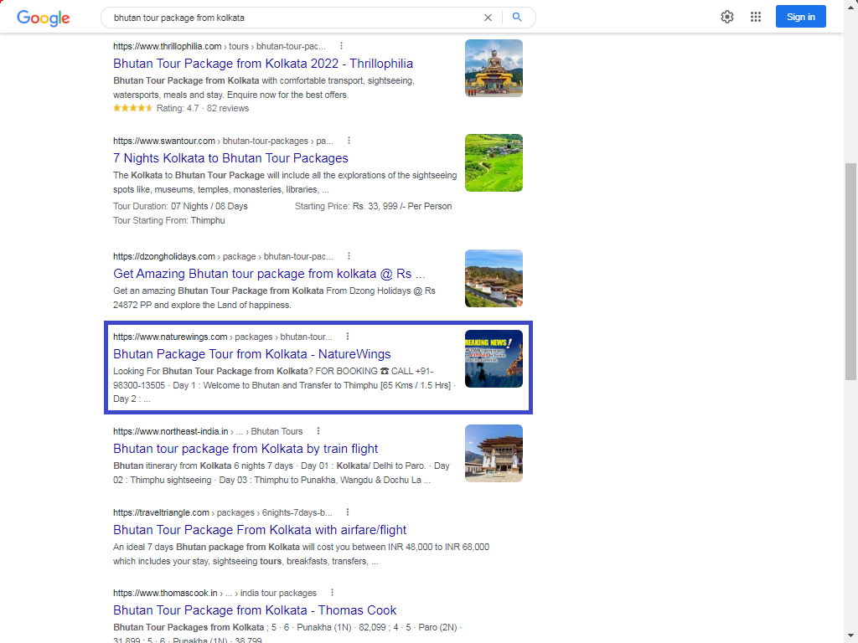Click the Thrillophilia Buddha statue thumbnail
Screen dimensions: 858x643
(x=494, y=68)
